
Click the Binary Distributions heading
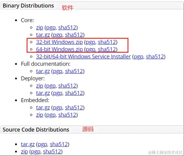coord(28,6)
